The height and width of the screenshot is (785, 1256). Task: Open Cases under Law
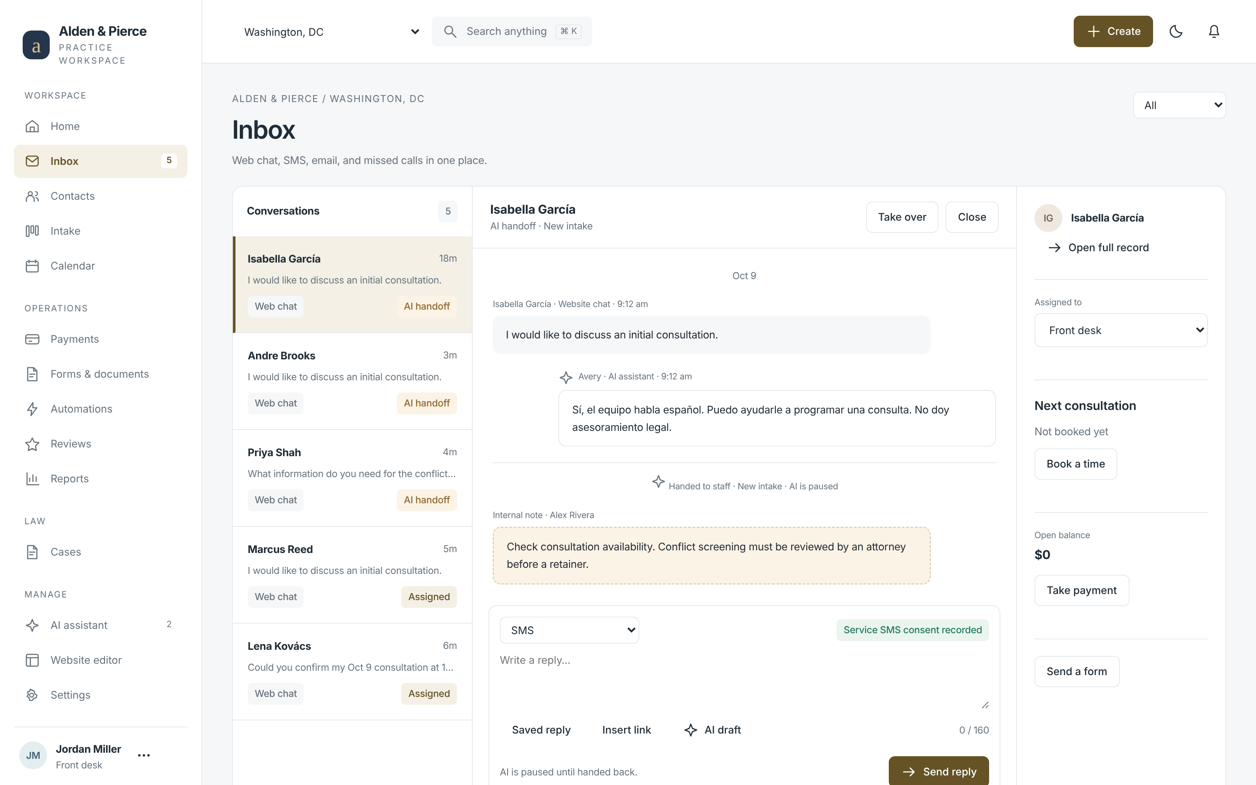coord(101,552)
